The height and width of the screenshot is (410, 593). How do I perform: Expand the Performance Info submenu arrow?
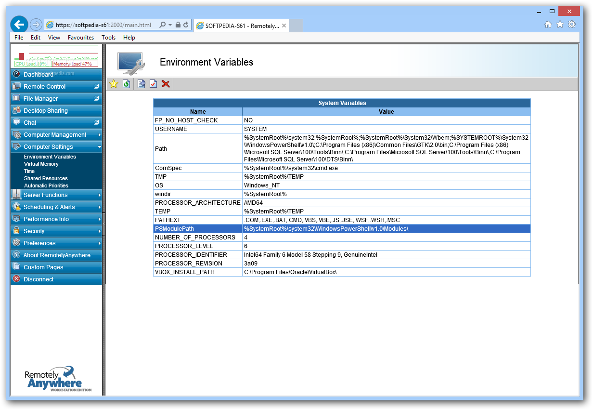point(99,219)
